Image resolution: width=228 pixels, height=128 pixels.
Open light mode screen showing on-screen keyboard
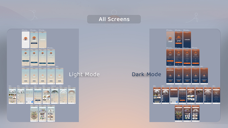pyautogui.click(x=30, y=96)
